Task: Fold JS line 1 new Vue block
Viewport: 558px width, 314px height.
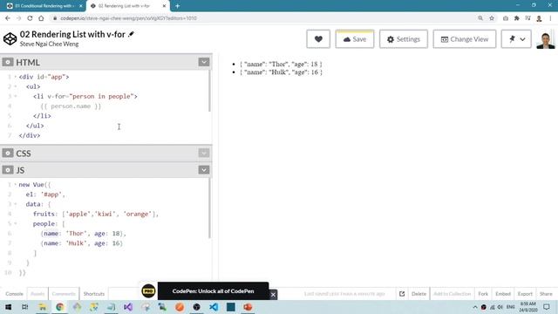Action: click(16, 184)
